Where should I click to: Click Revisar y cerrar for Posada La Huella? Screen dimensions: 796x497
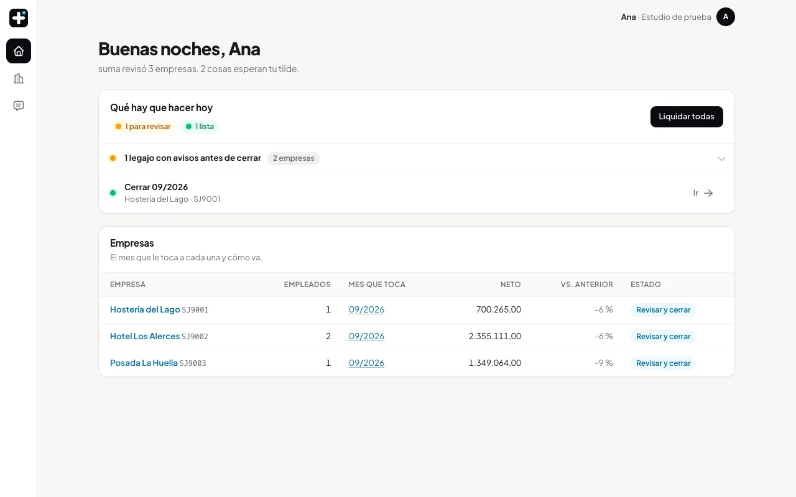click(663, 363)
